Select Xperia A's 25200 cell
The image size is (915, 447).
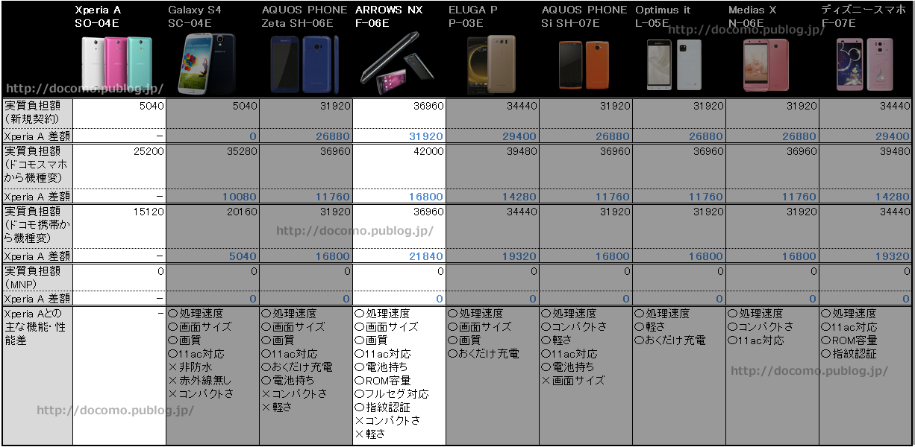119,166
